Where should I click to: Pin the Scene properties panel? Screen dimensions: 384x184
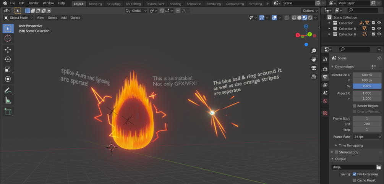point(379,58)
